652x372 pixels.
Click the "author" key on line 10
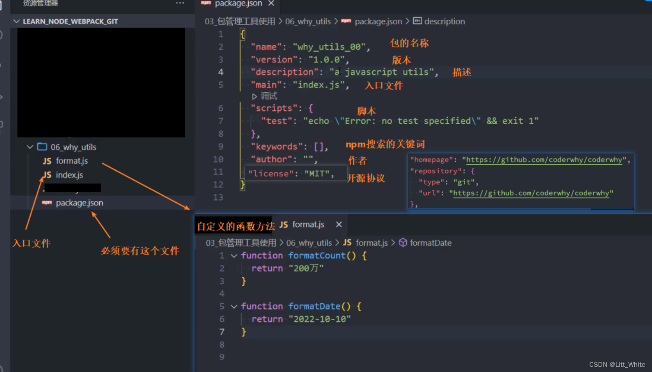272,159
